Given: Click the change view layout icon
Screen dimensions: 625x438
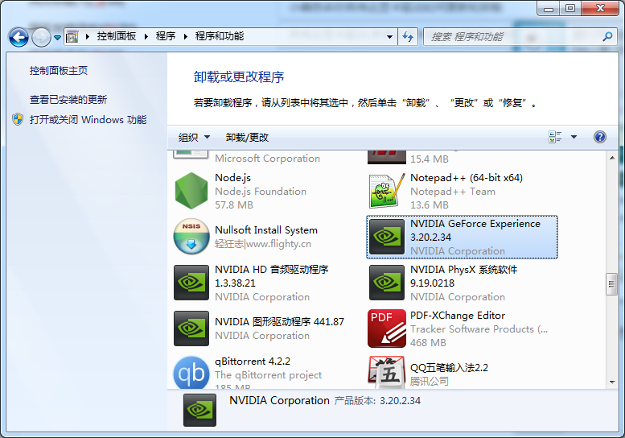Looking at the screenshot, I should point(555,137).
